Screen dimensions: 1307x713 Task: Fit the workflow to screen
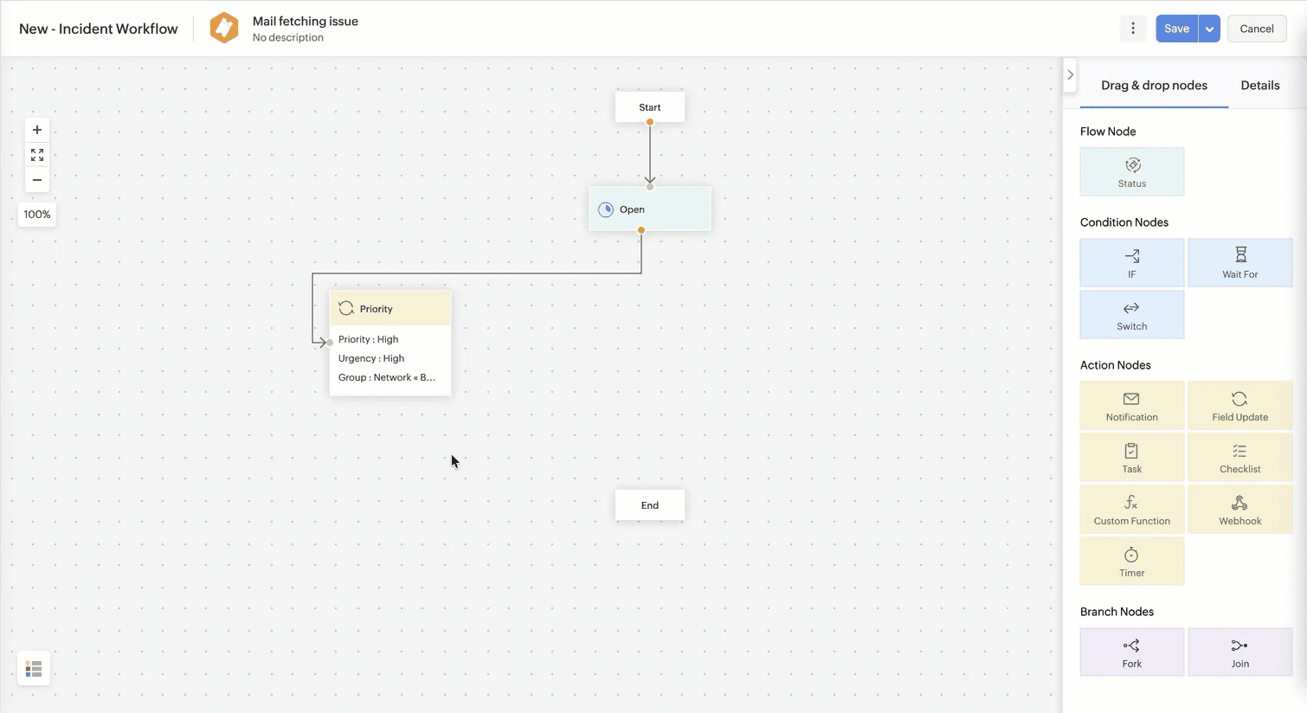pyautogui.click(x=37, y=155)
